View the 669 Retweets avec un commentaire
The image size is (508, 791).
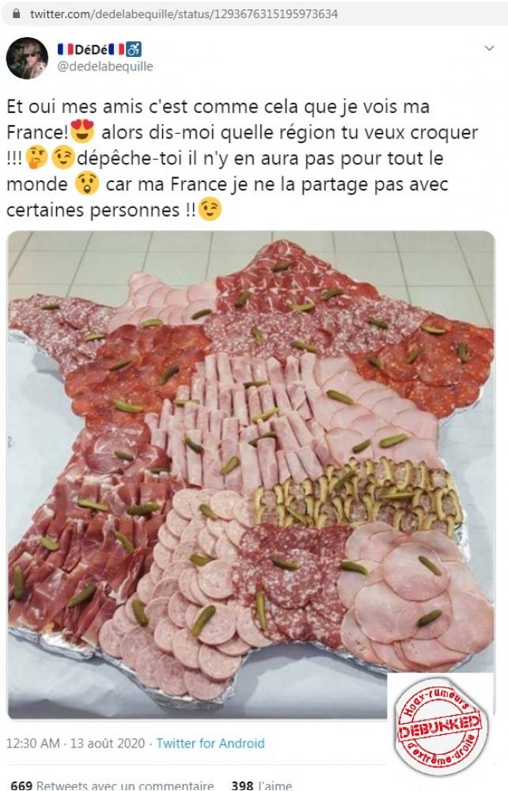pyautogui.click(x=112, y=785)
